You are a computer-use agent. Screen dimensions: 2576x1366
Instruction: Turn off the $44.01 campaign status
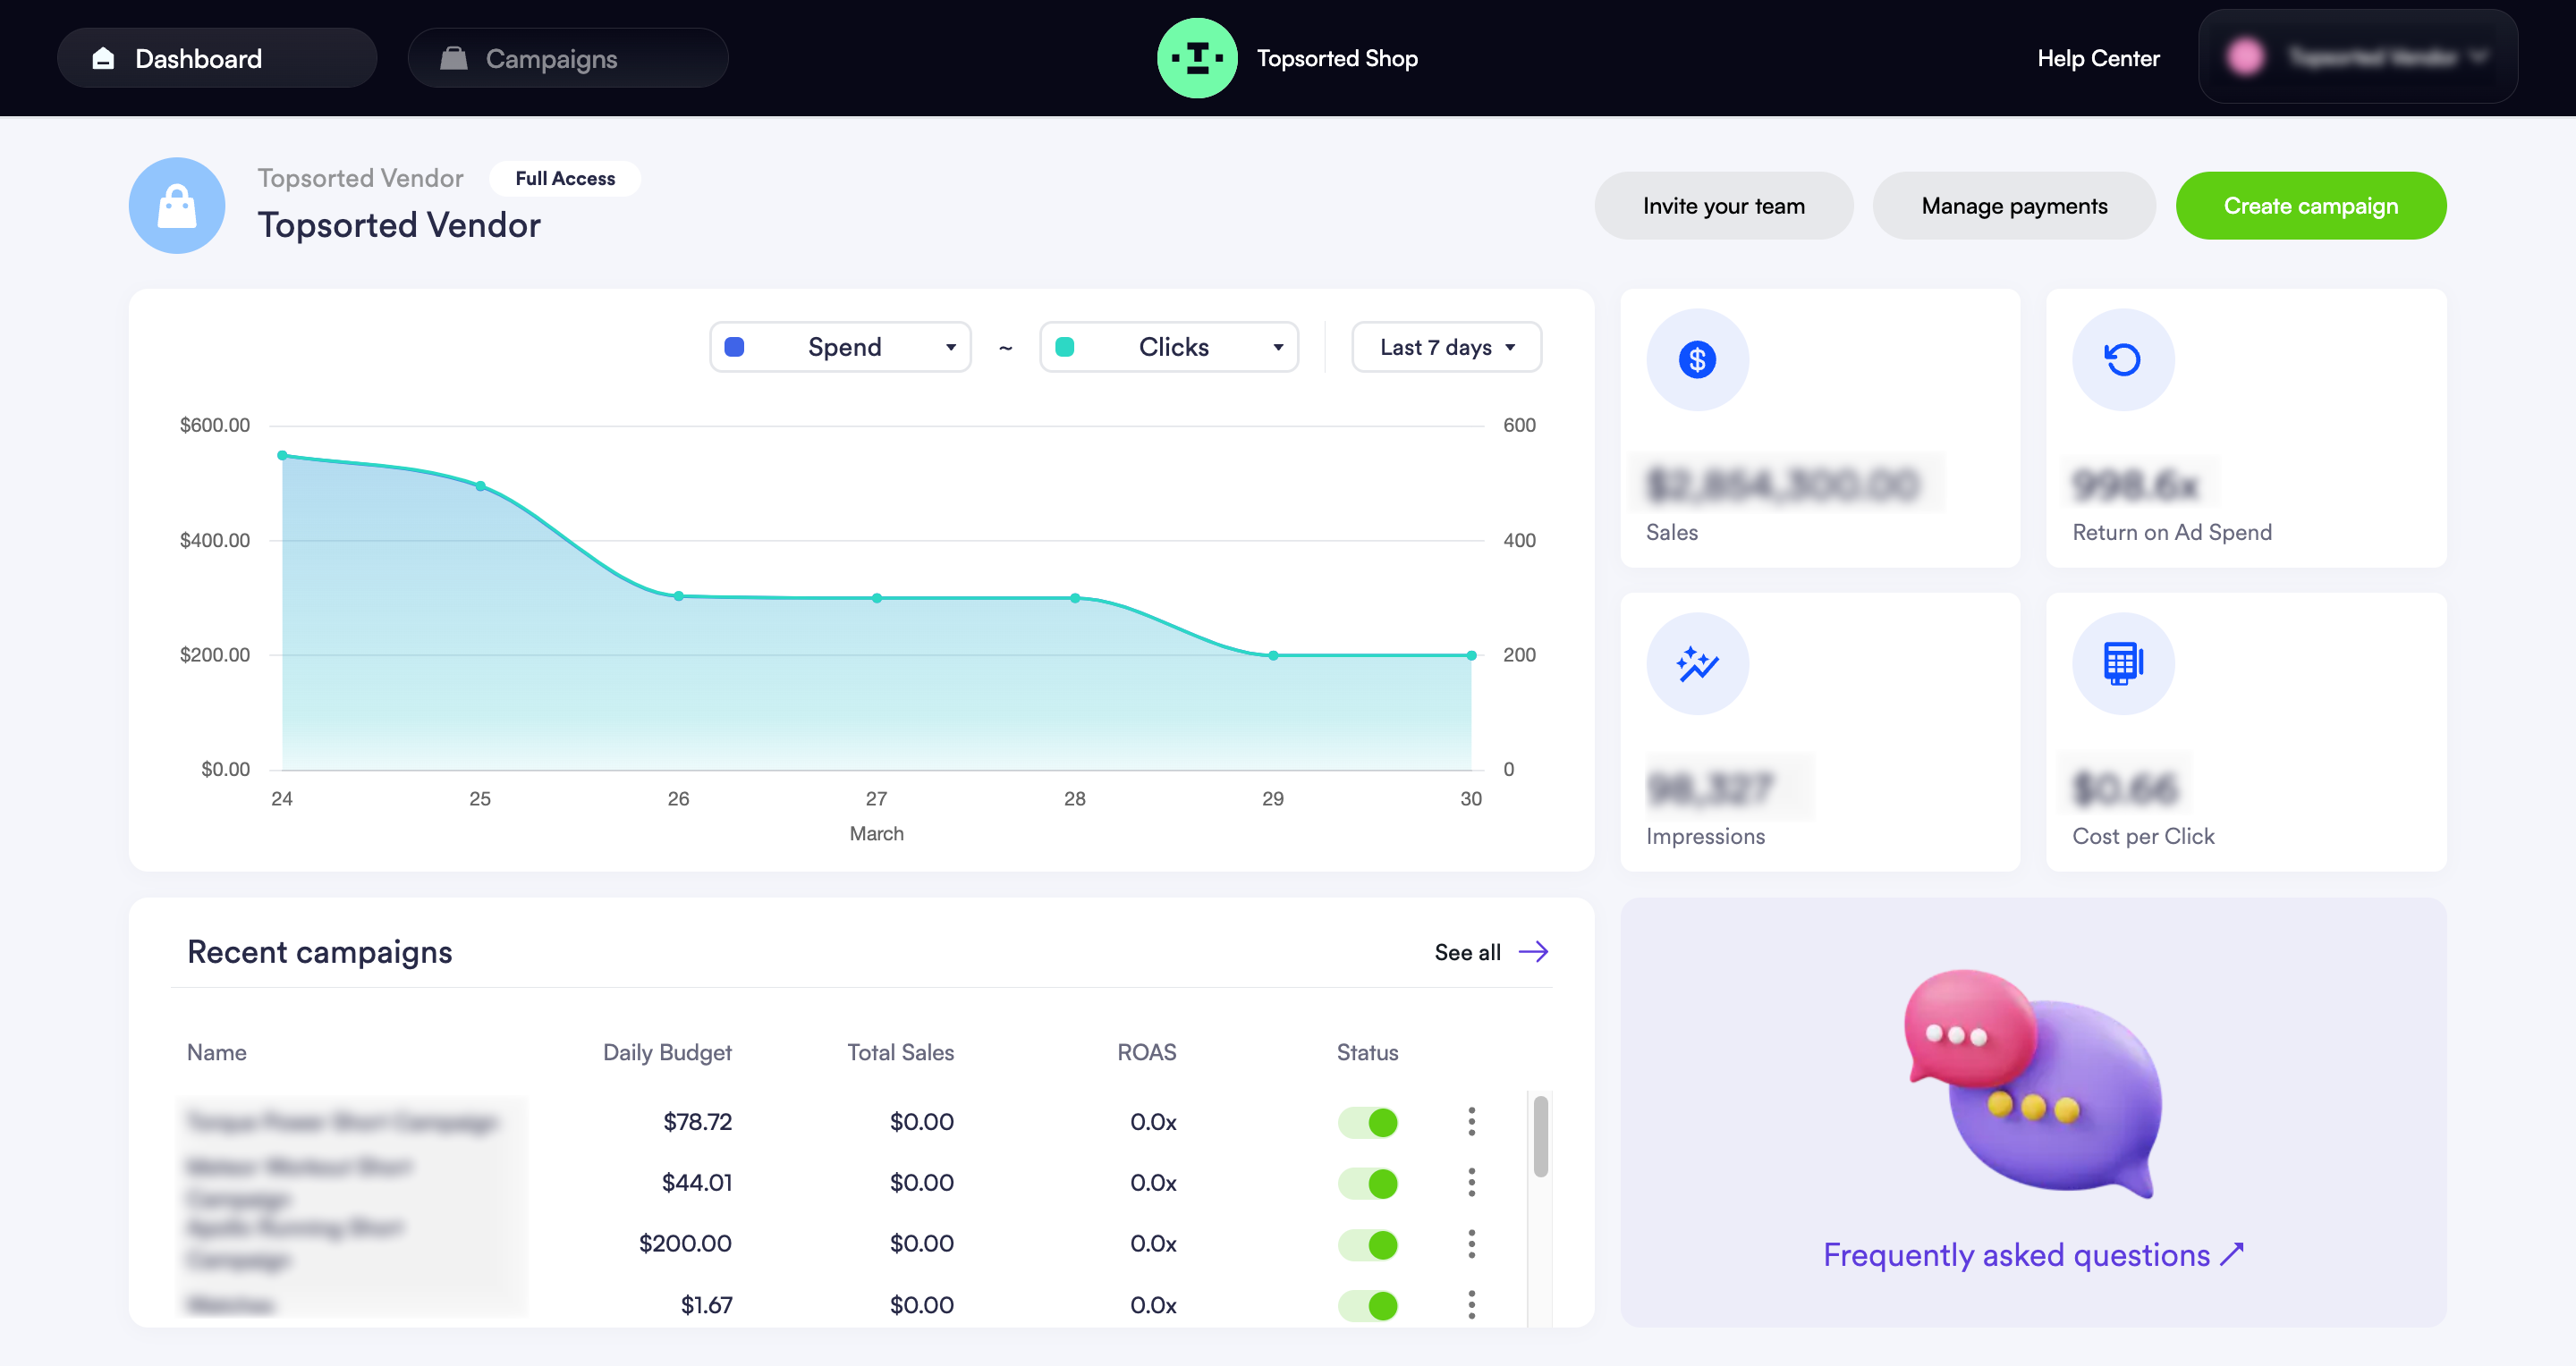(x=1368, y=1183)
